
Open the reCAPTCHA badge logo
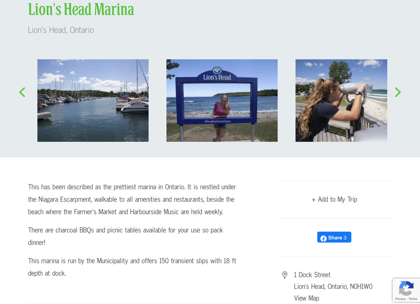point(406,288)
